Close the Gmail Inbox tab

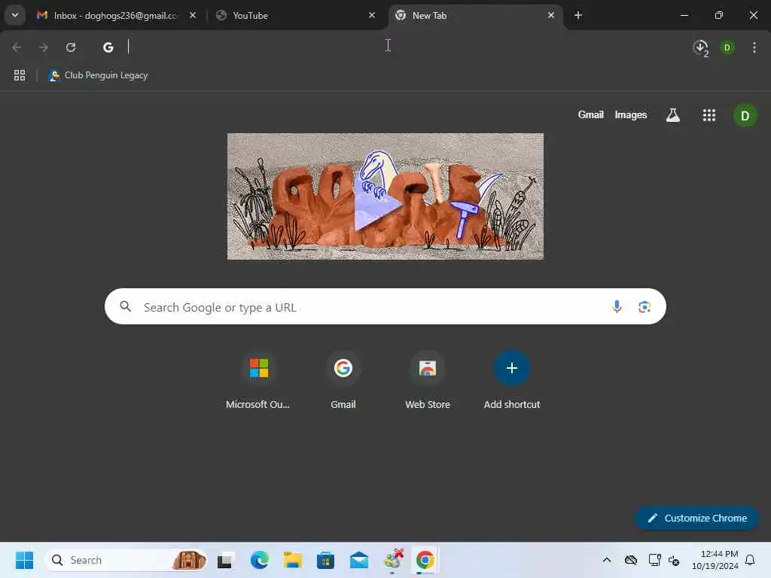point(193,15)
